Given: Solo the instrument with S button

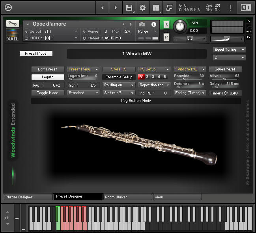Looking at the screenshot, I should [x=166, y=25].
